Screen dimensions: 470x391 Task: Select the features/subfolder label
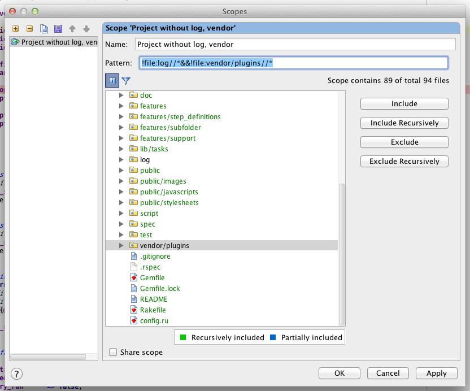pos(171,128)
